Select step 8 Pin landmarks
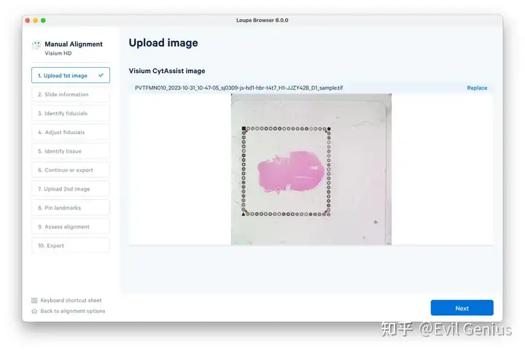The height and width of the screenshot is (351, 525). pyautogui.click(x=71, y=208)
